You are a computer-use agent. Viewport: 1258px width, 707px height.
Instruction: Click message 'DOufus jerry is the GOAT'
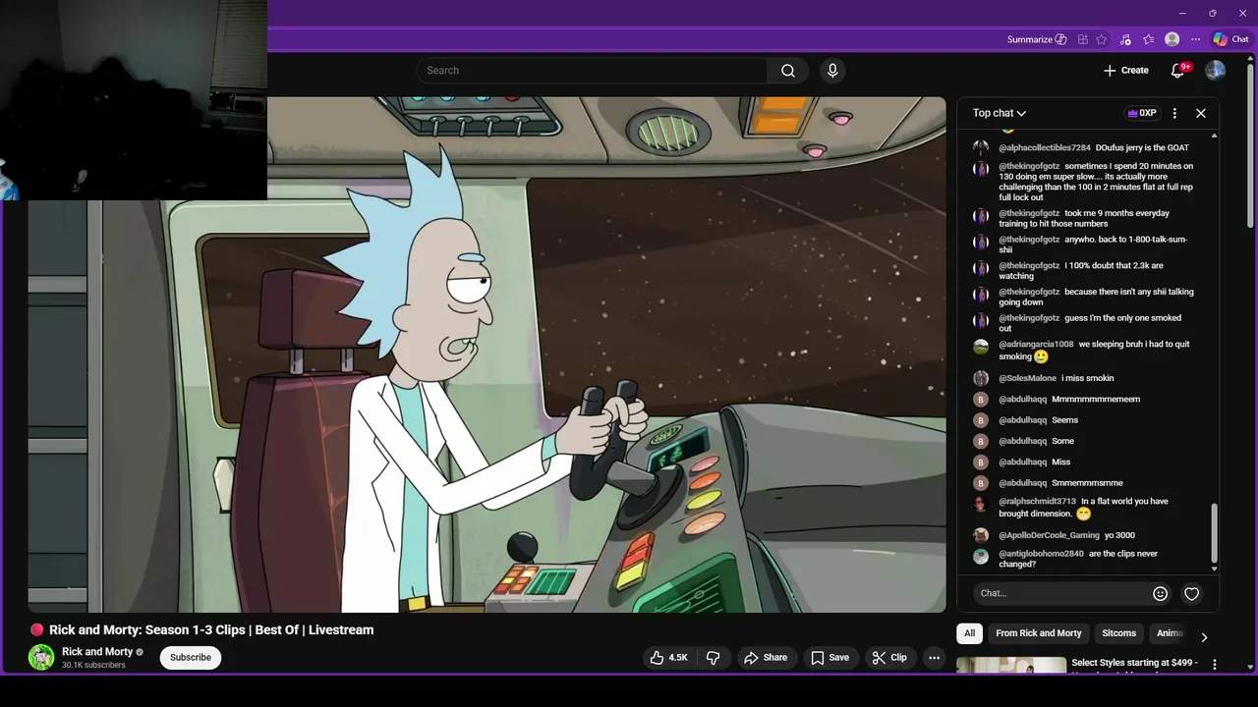click(x=1142, y=147)
